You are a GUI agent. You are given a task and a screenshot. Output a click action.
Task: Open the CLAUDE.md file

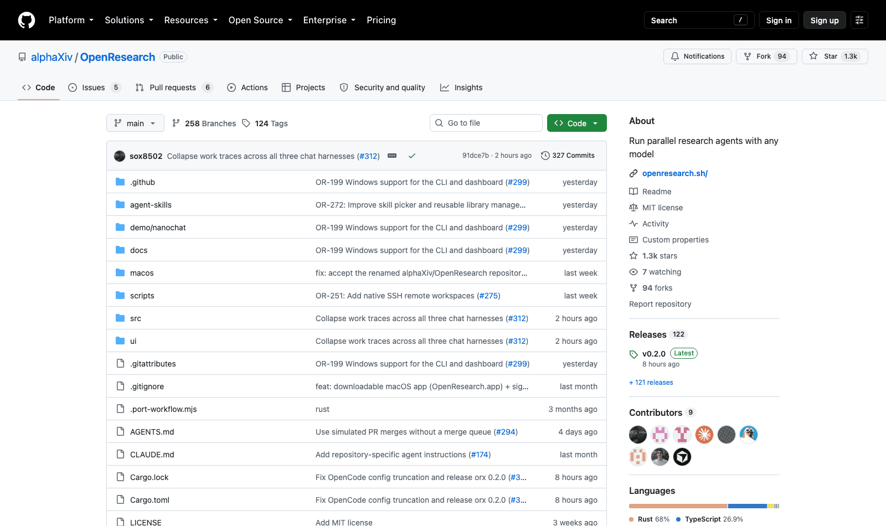pyautogui.click(x=152, y=455)
